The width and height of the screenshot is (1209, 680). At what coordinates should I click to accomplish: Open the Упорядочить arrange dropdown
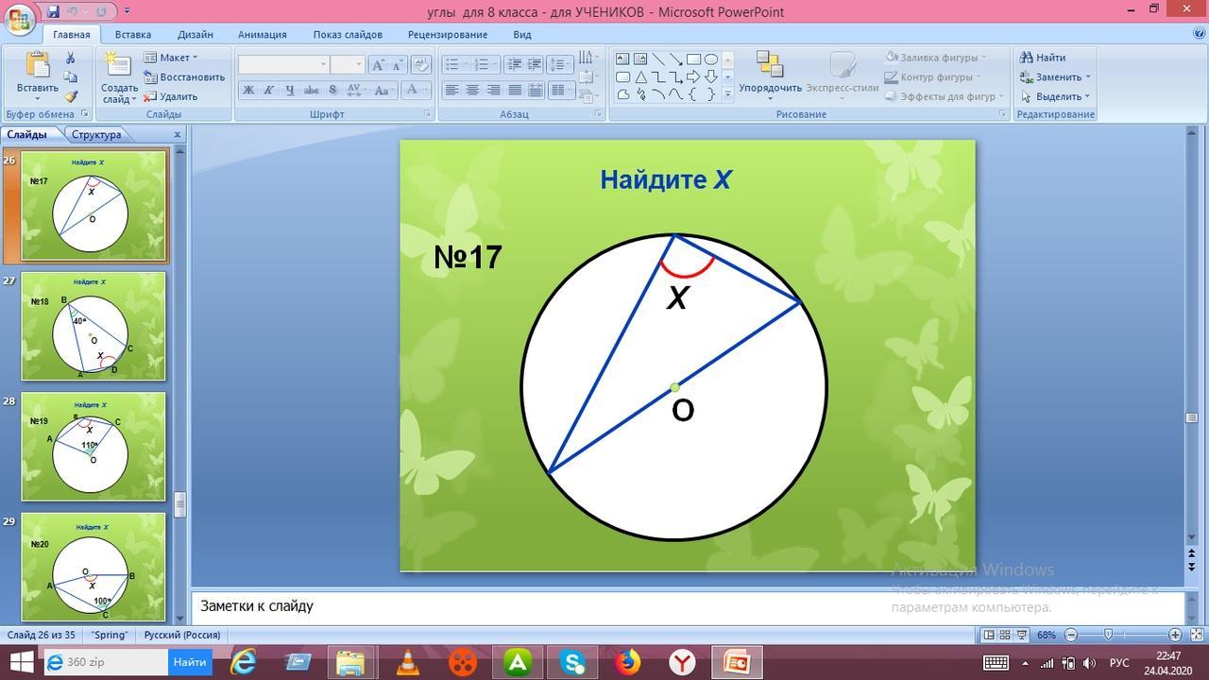point(770,76)
